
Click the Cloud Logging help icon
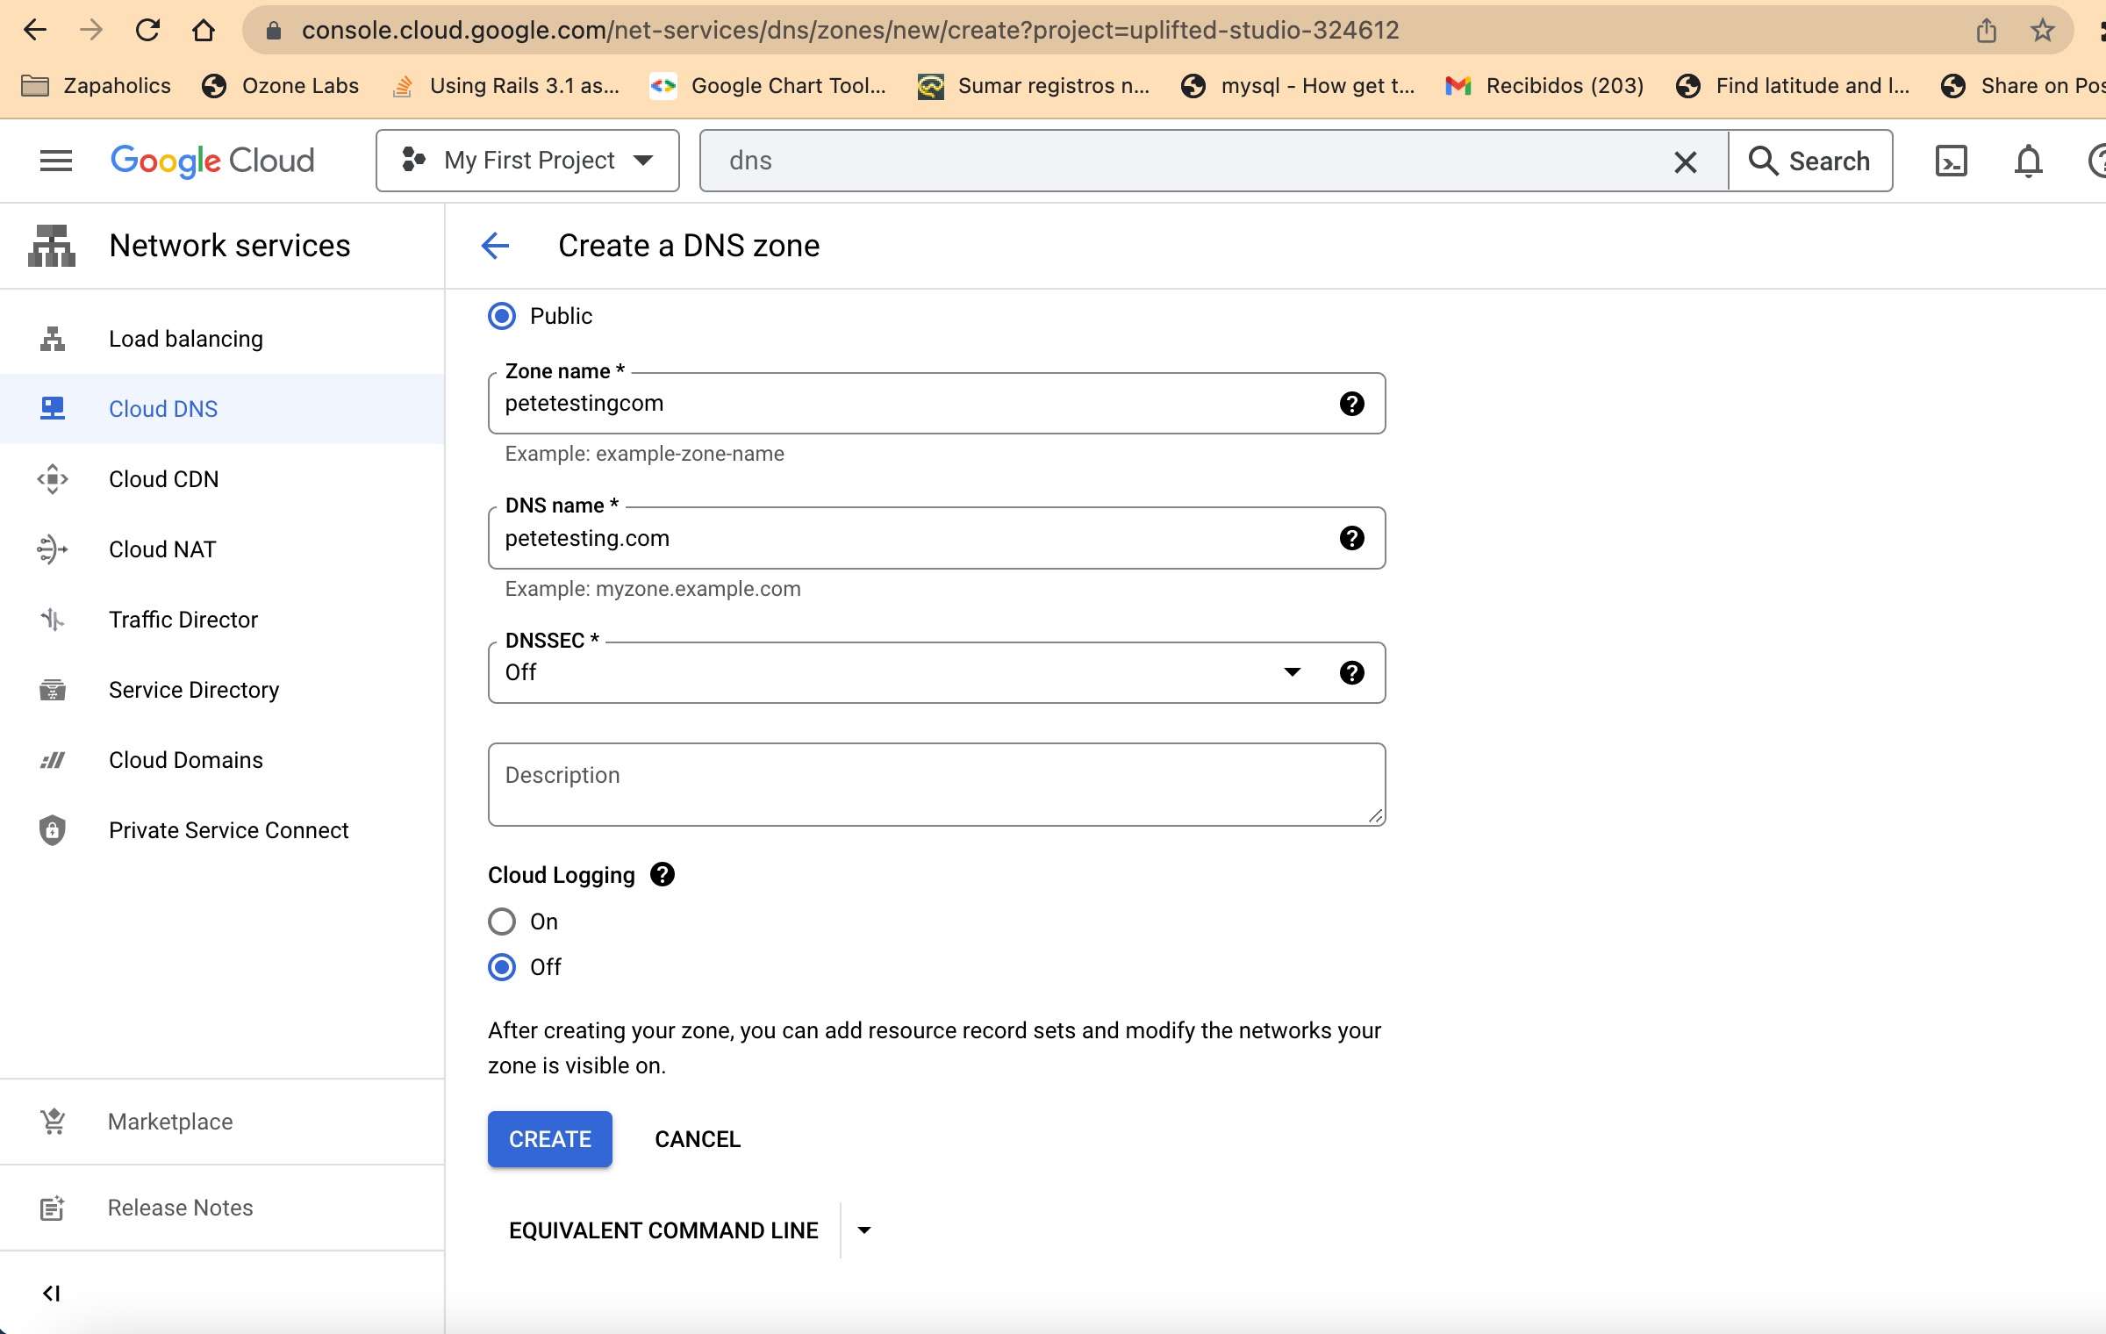point(663,874)
